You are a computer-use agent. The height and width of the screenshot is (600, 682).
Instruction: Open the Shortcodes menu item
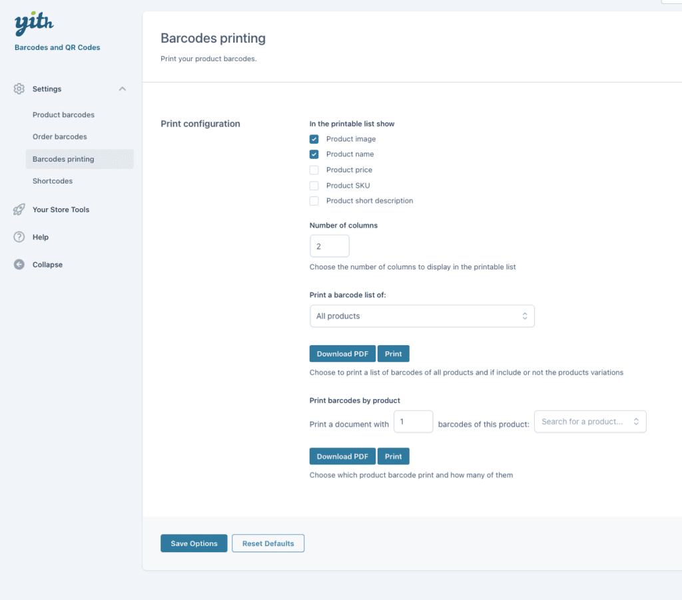53,181
